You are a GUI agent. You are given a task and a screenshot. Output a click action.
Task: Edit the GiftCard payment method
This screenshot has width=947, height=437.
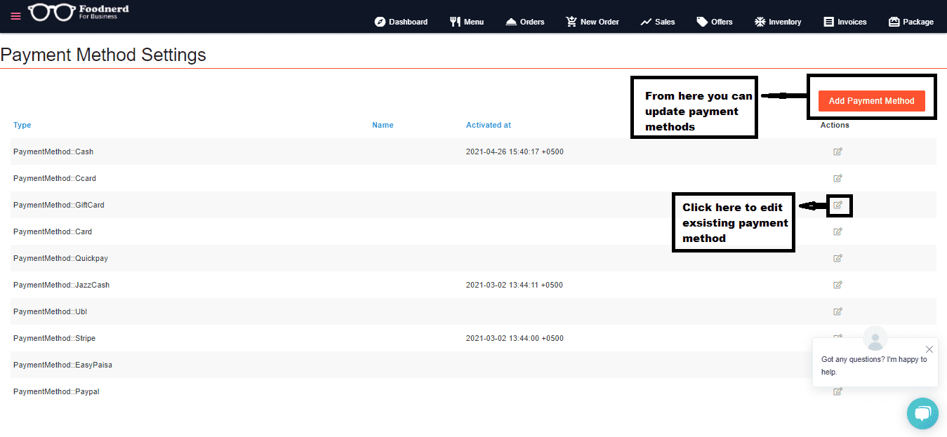(x=837, y=206)
